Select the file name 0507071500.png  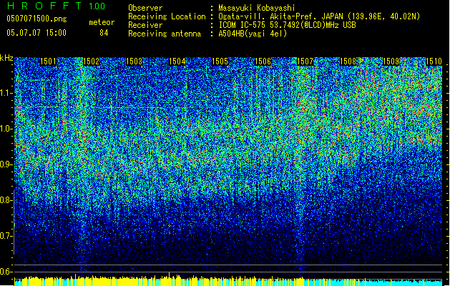(36, 19)
